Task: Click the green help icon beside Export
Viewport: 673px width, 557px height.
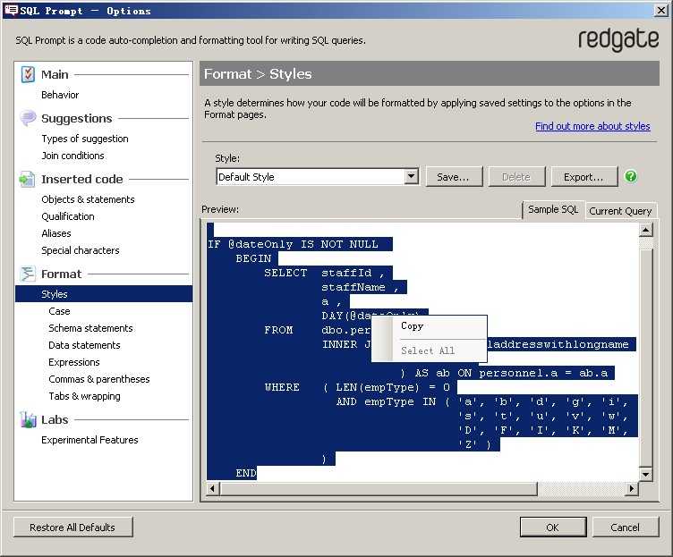Action: click(631, 176)
